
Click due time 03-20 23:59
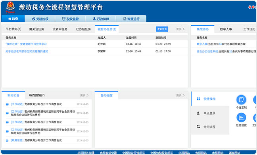(x=163, y=44)
